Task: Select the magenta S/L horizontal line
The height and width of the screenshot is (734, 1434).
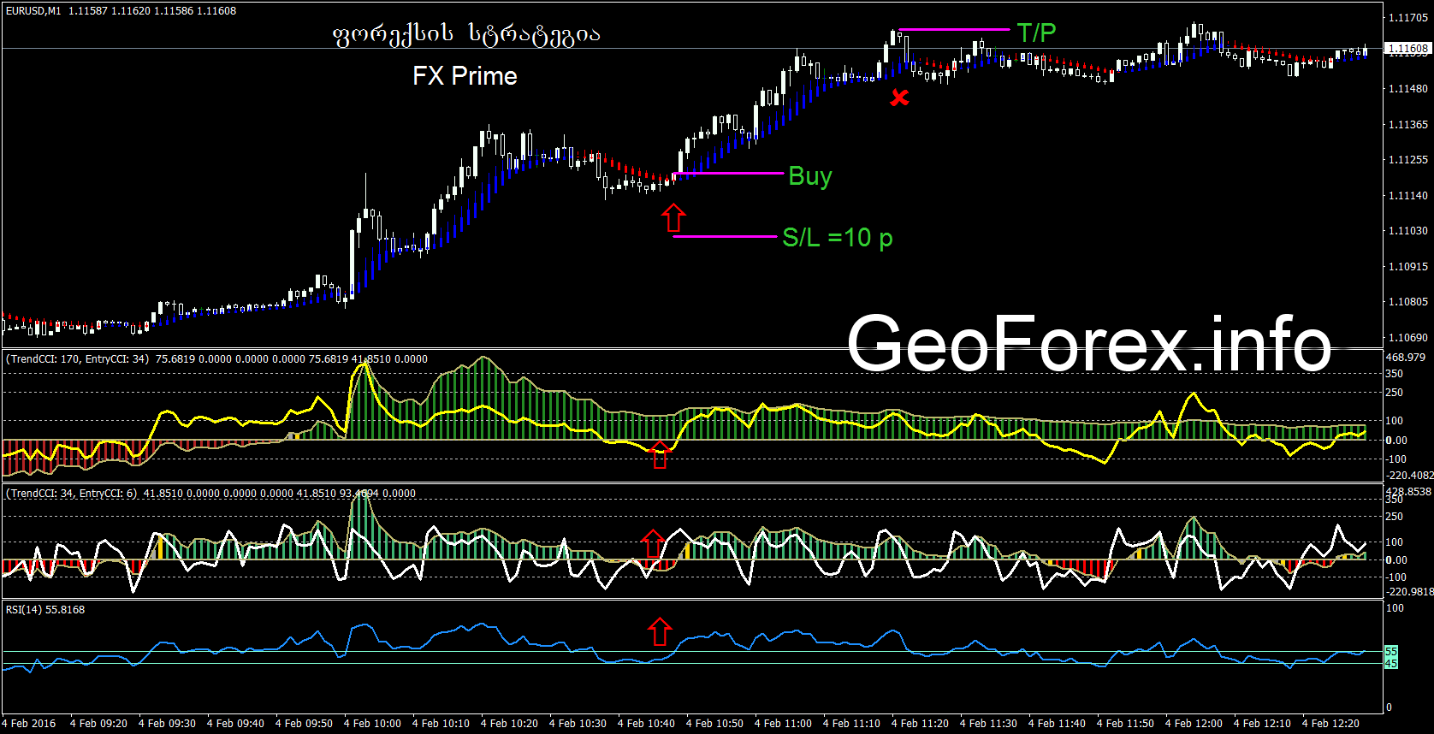Action: (x=725, y=236)
